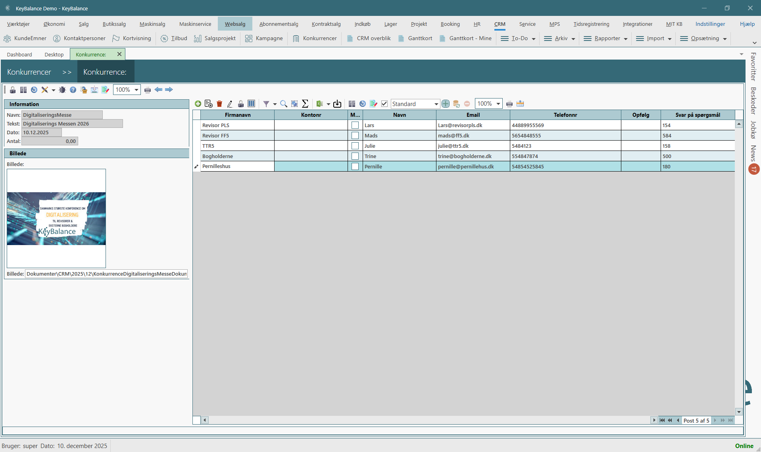The image size is (761, 452).
Task: Open the magnifier search icon in grid toolbar
Action: [284, 104]
